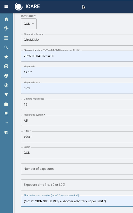This screenshot has width=133, height=213.
Task: Click the Magnitude field showing 19.17
Action: point(77,72)
